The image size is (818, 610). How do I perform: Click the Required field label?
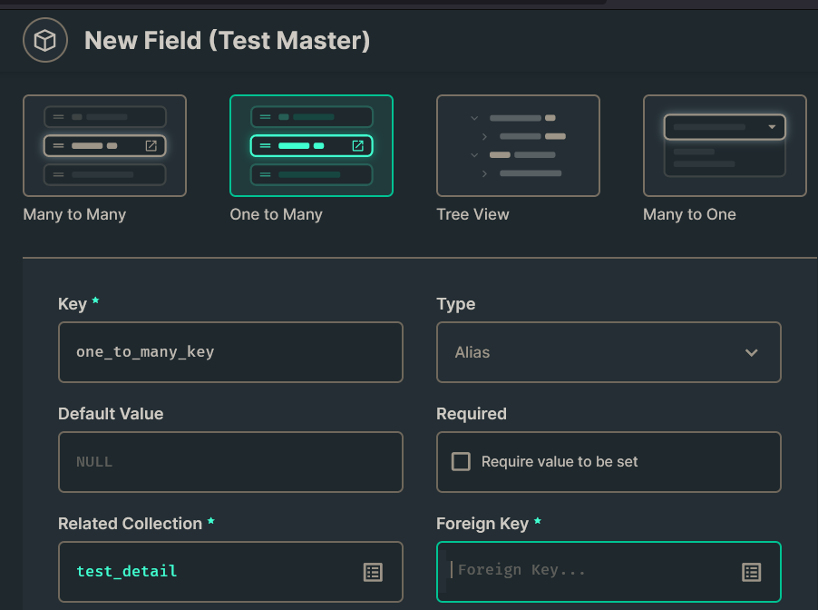coord(471,414)
